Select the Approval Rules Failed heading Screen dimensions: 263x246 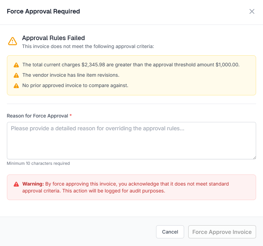(x=53, y=38)
